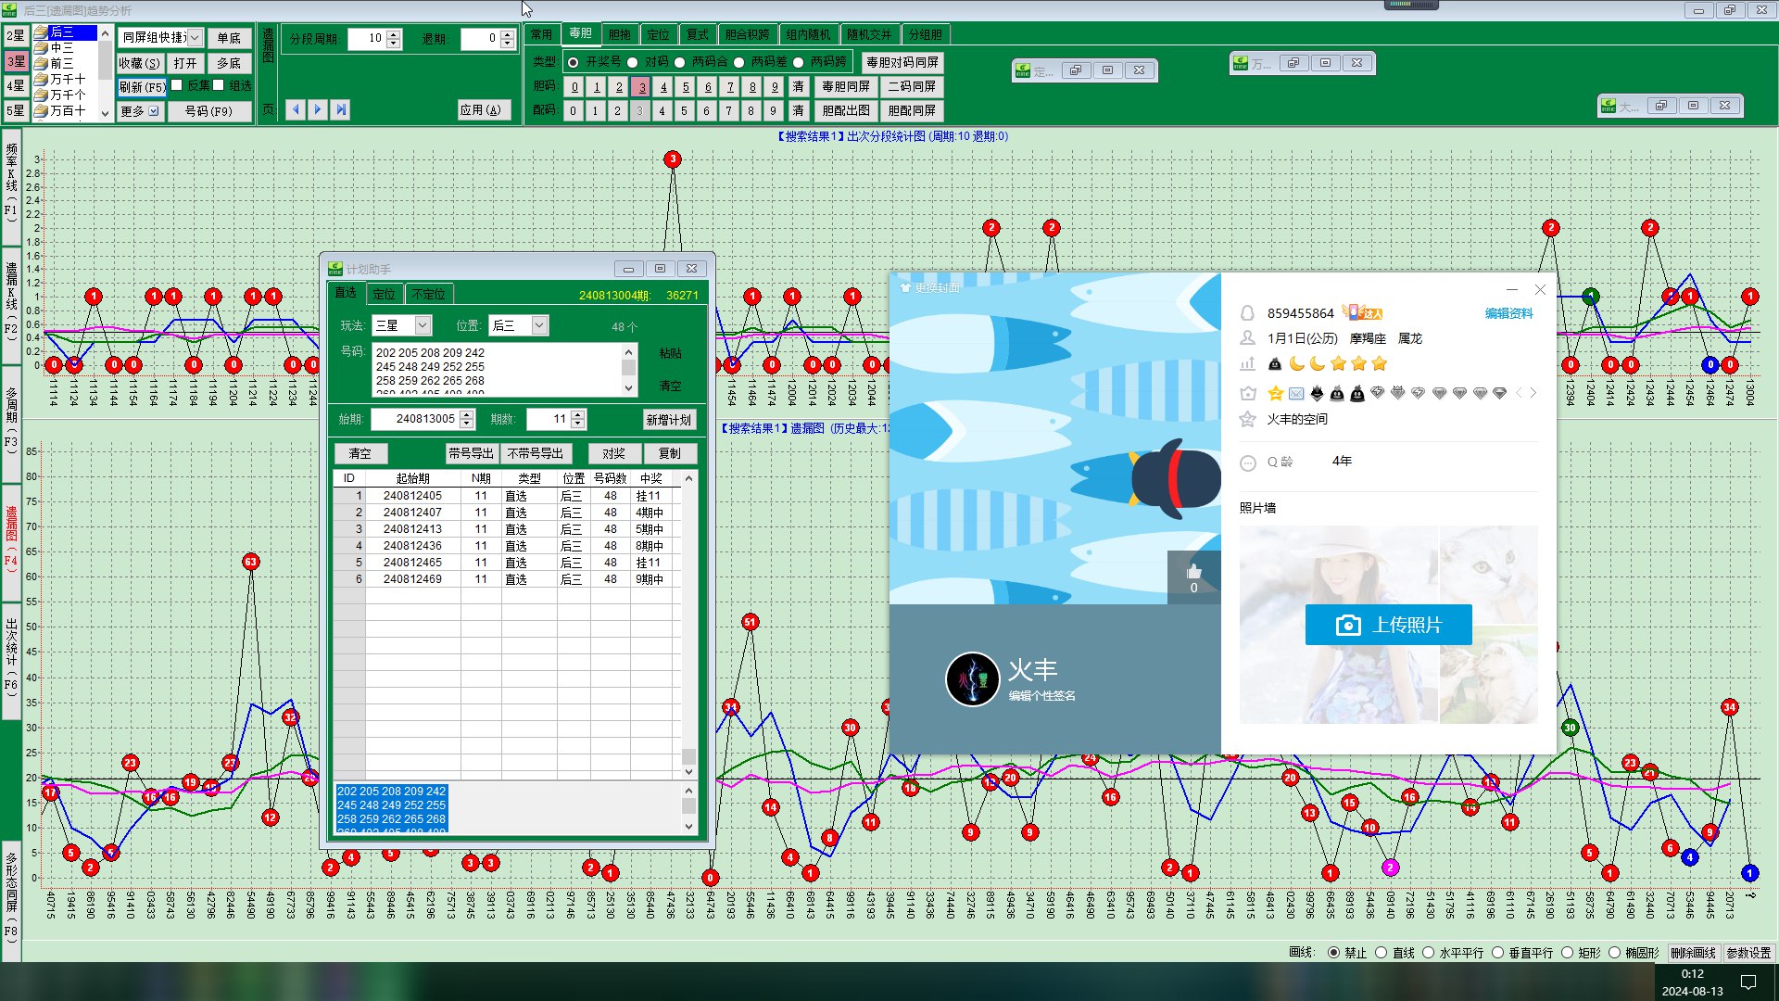This screenshot has width=1779, height=1001.
Task: Click the crown privileges icon in profile
Action: click(1248, 393)
